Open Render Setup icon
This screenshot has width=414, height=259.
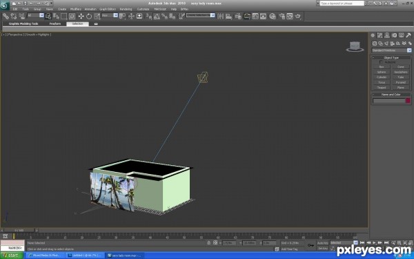click(282, 17)
